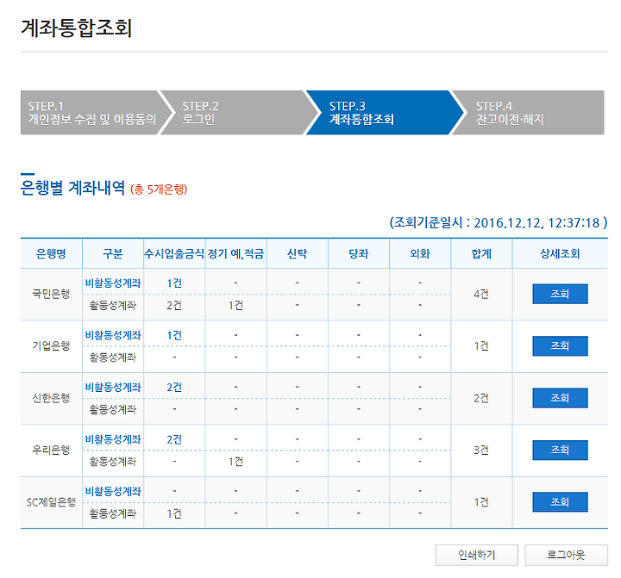Click 1건 inactive 수시입출금식 count for 기업은행
621x578 pixels.
click(x=174, y=335)
